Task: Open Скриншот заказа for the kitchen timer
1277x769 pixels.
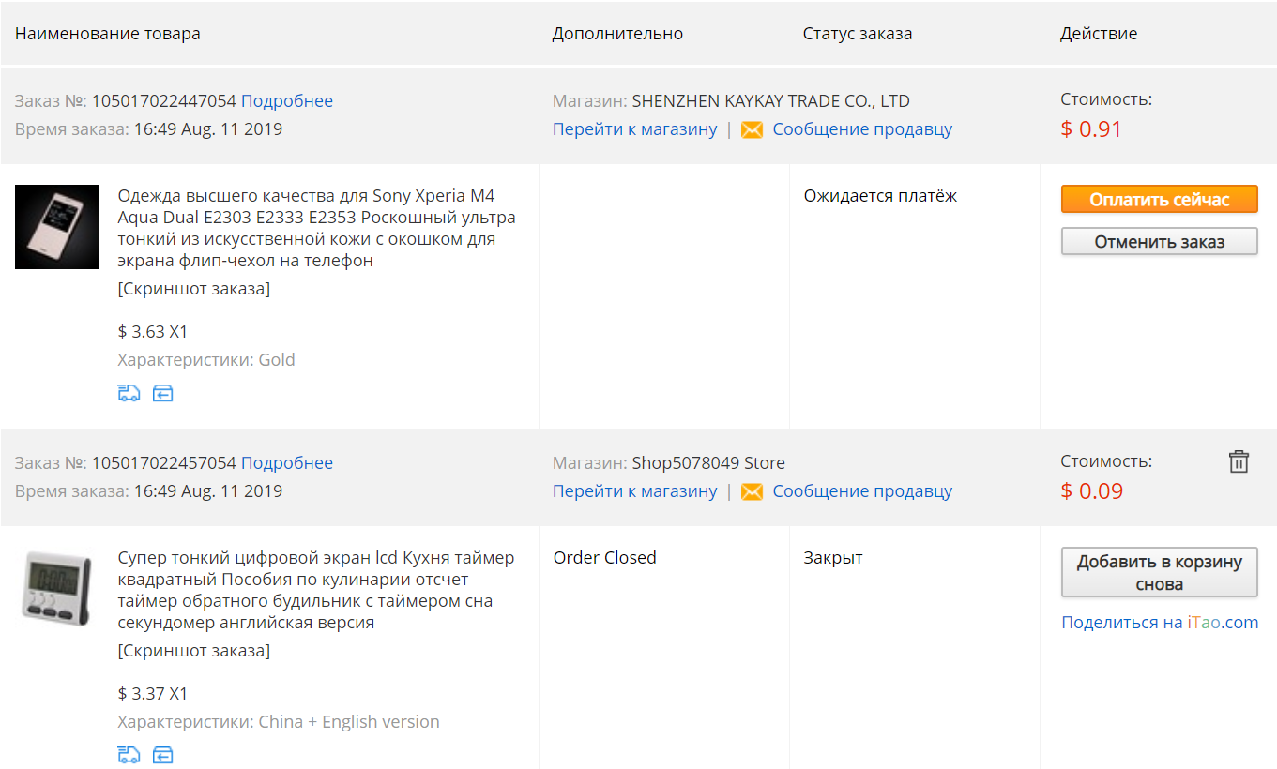Action: pyautogui.click(x=194, y=651)
